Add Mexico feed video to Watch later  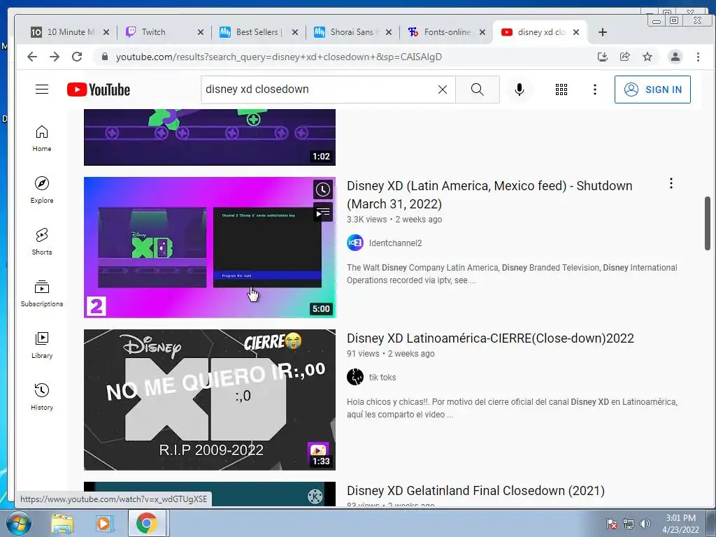coord(323,189)
